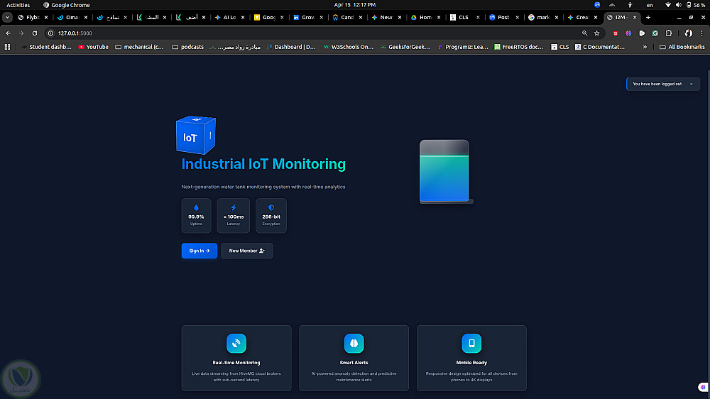Expand hidden bookmarks chevron
This screenshot has width=710, height=399.
(x=645, y=47)
